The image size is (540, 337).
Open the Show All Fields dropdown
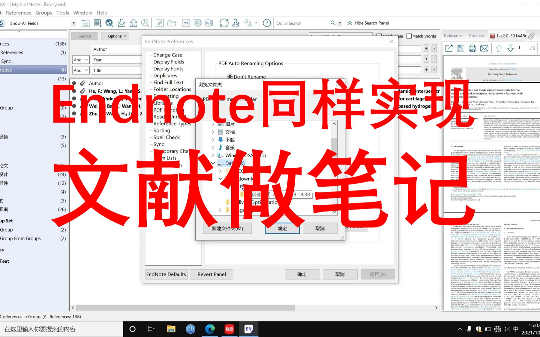(x=73, y=23)
